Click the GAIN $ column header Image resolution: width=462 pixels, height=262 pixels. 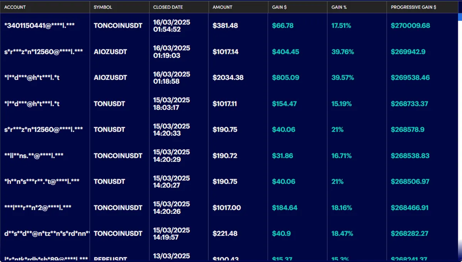click(280, 7)
